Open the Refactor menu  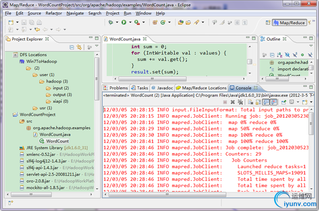[x=54, y=13]
